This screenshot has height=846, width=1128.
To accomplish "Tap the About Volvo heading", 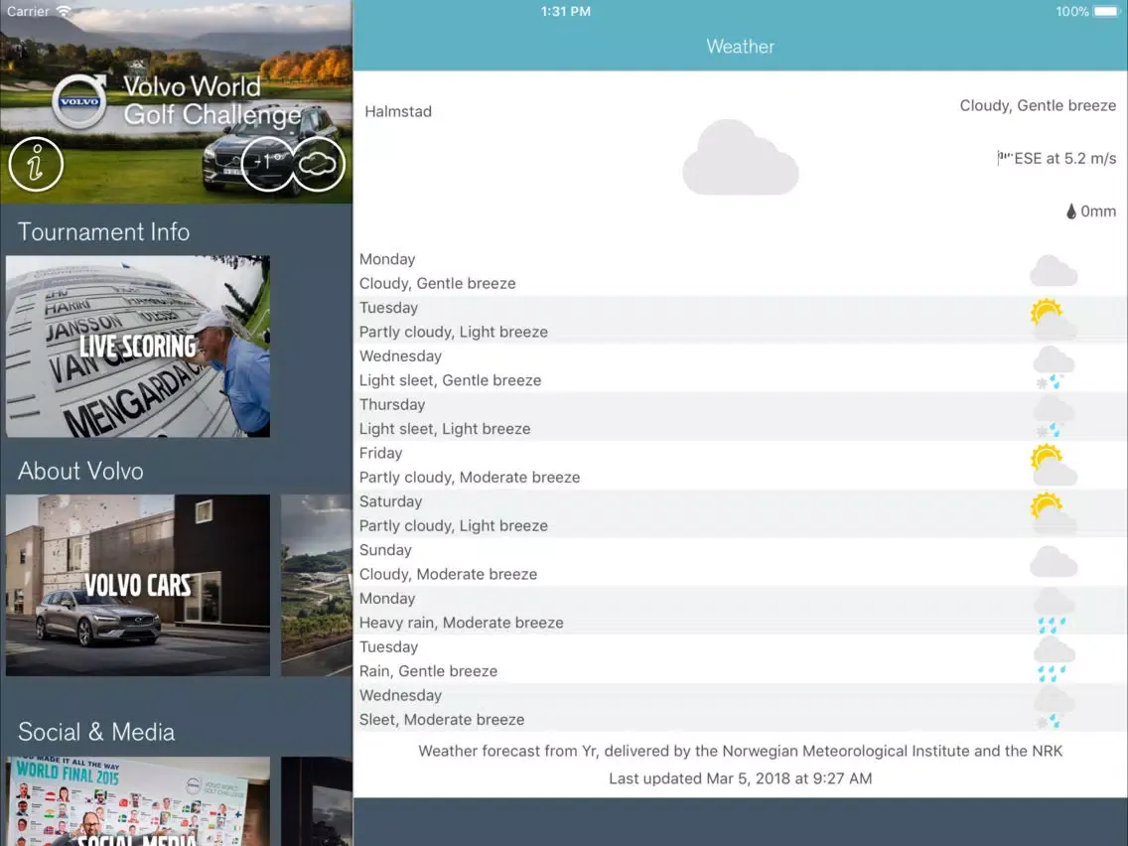I will coord(80,471).
